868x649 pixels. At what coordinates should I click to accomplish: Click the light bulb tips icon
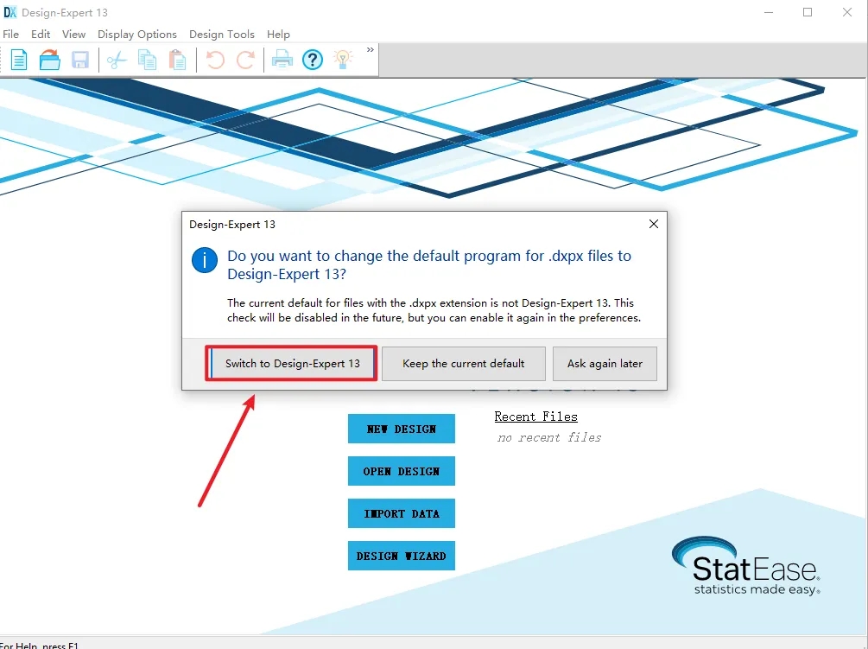(343, 60)
